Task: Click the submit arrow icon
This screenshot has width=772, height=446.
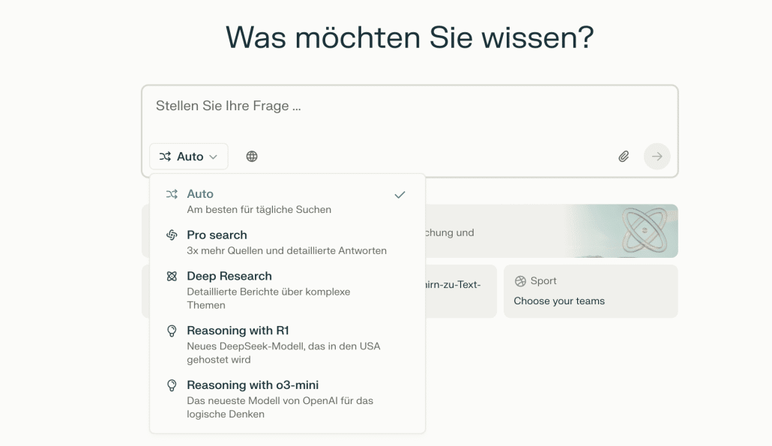Action: tap(657, 156)
